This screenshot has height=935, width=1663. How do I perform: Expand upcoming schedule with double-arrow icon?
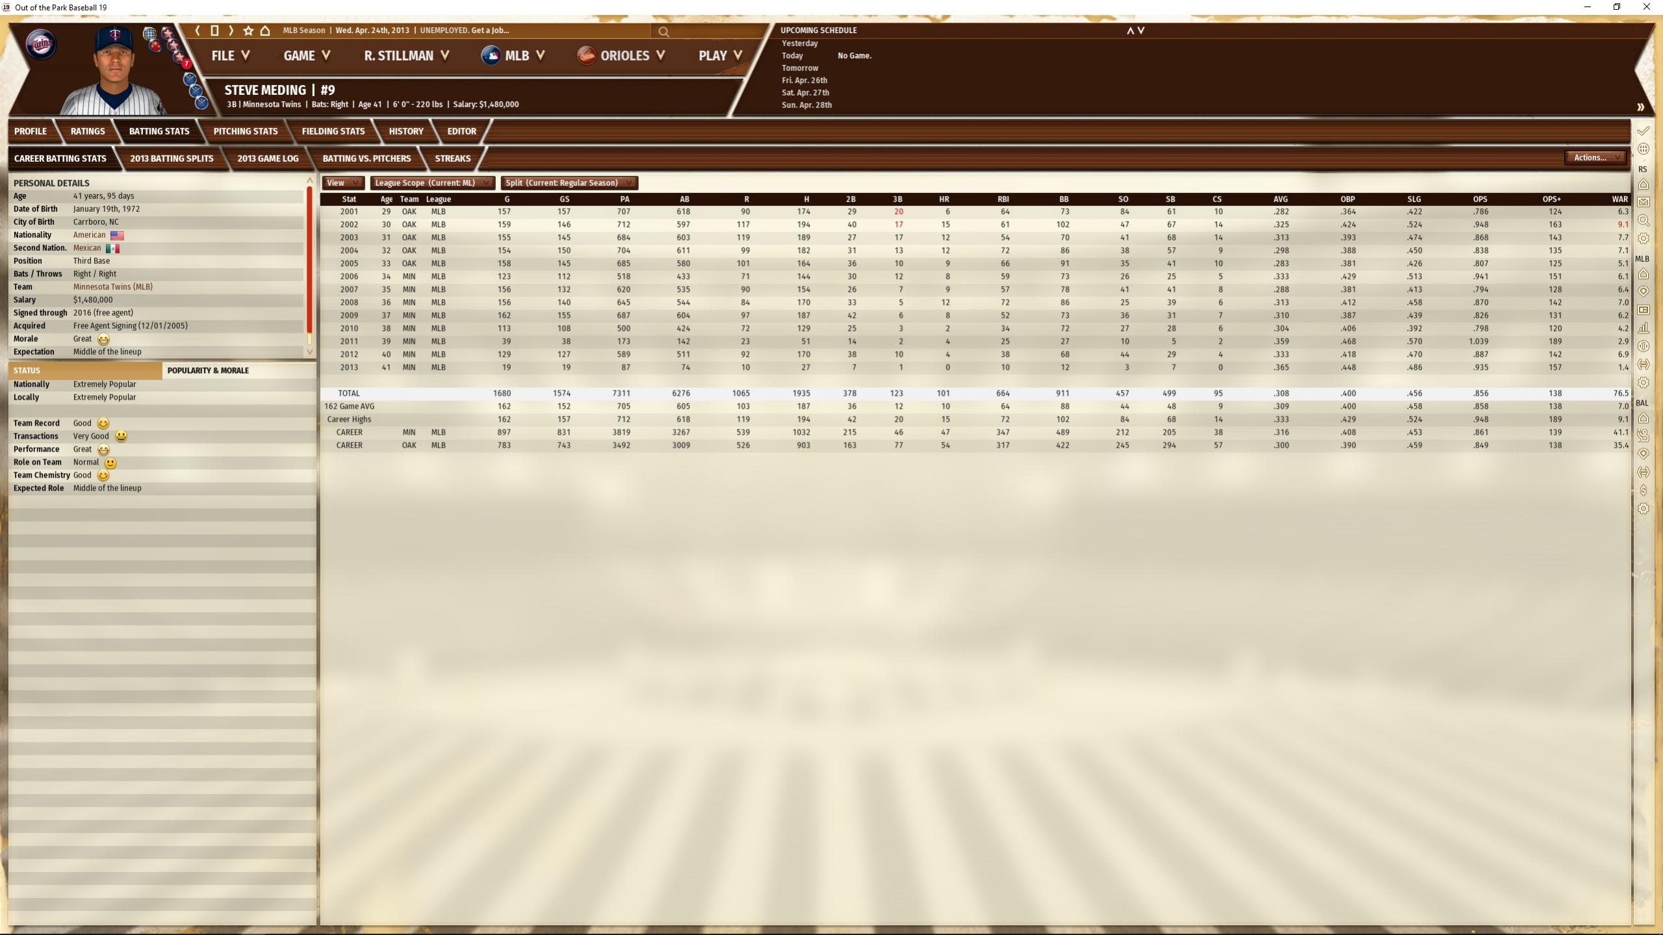[x=1640, y=107]
